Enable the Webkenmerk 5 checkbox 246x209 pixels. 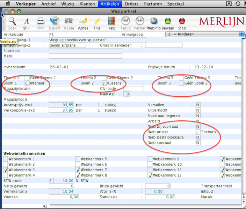pos(78,159)
